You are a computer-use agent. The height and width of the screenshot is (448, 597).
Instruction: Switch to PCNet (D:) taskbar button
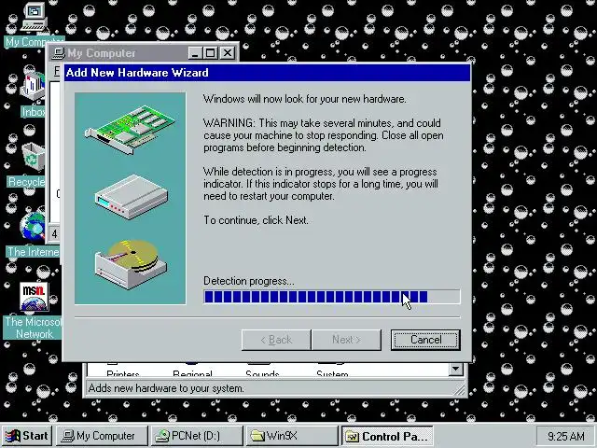(197, 436)
